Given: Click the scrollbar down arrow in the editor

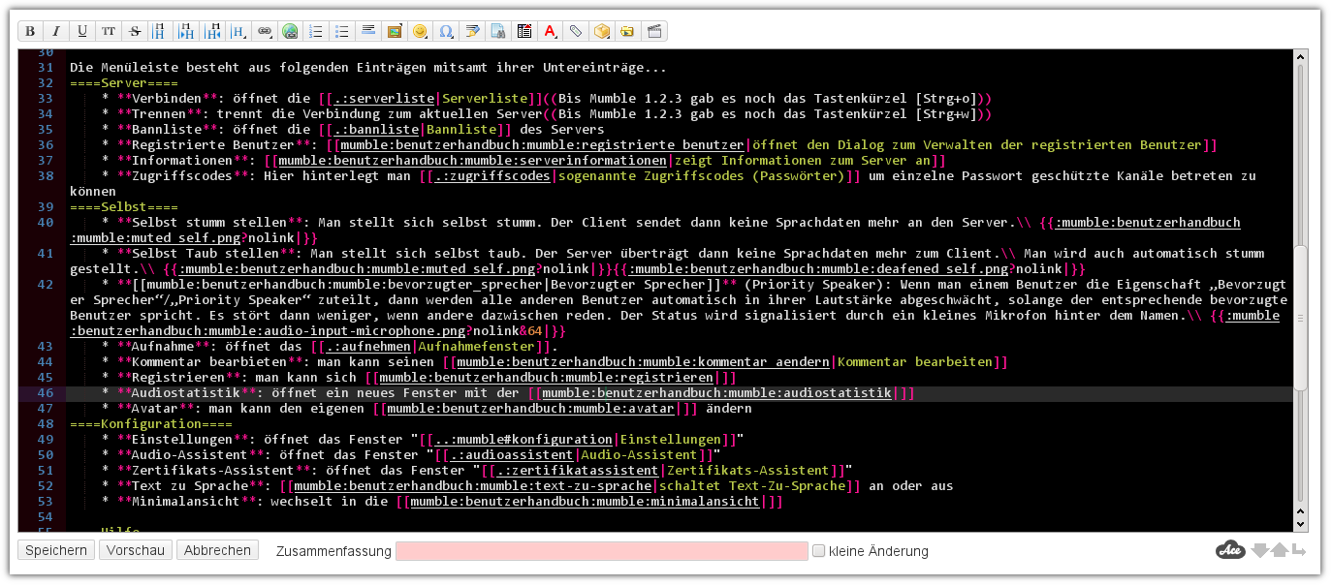Looking at the screenshot, I should tap(1301, 523).
